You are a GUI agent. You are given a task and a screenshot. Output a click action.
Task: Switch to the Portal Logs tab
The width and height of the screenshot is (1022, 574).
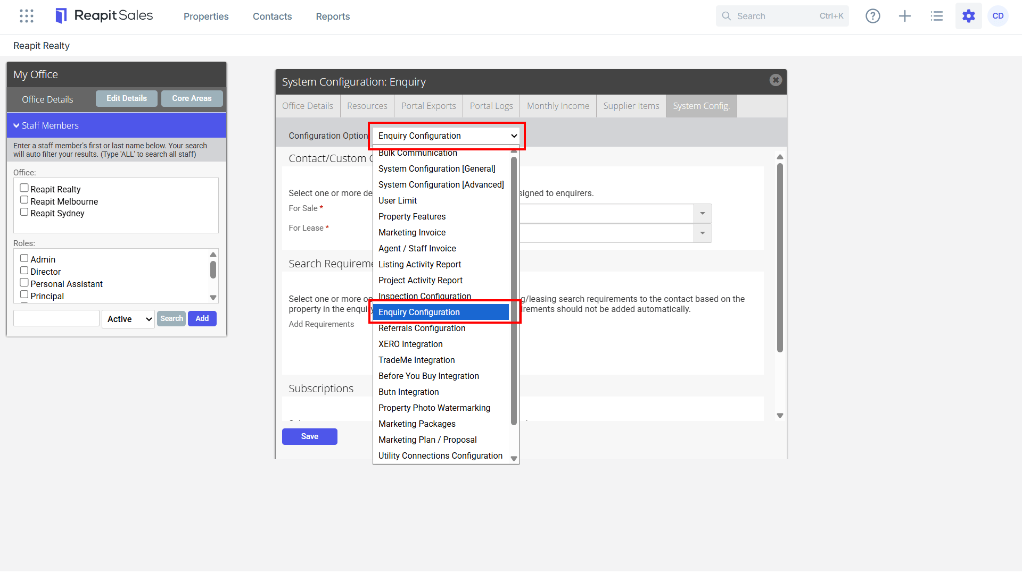pyautogui.click(x=491, y=106)
